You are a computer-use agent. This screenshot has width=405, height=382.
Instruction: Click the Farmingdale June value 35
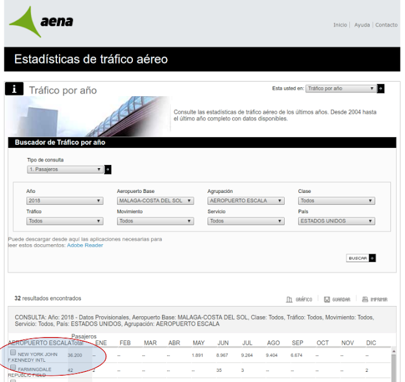pyautogui.click(x=219, y=370)
